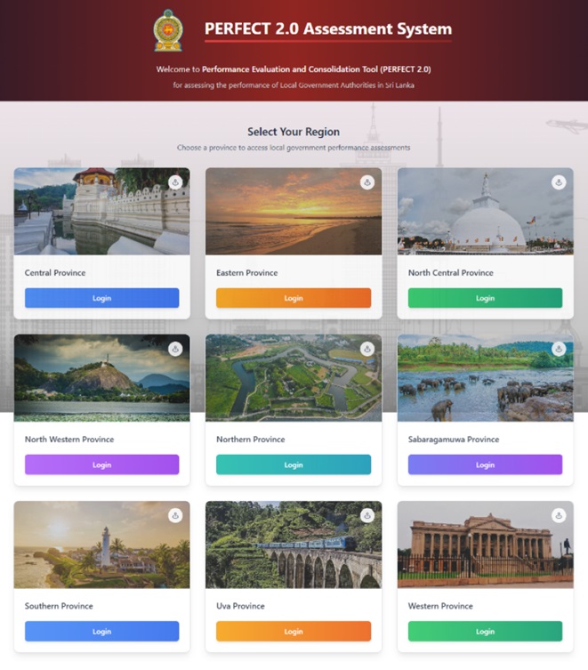The width and height of the screenshot is (588, 670).
Task: Click the circular icon on Central Province image
Action: click(x=175, y=182)
